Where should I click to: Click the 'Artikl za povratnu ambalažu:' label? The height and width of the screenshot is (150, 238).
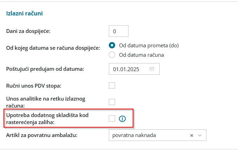(x=42, y=135)
